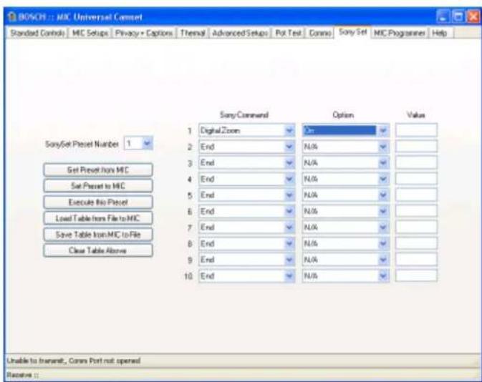Click the 'Receive ::' status bar text

(x=22, y=375)
